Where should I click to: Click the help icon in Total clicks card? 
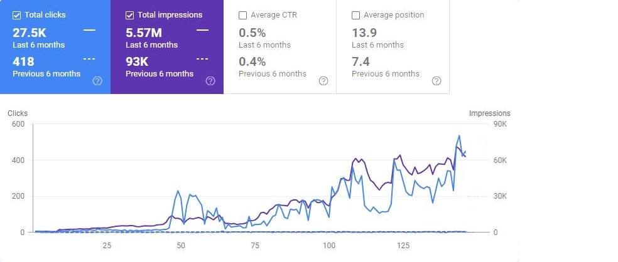click(x=97, y=81)
